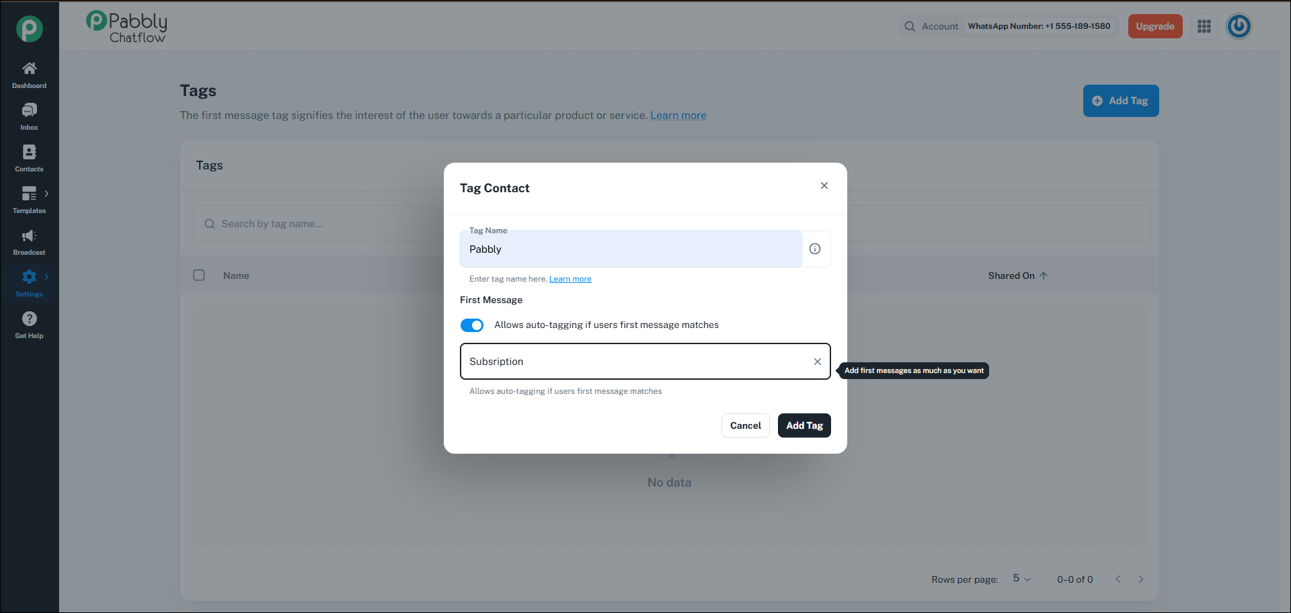The height and width of the screenshot is (613, 1291).
Task: Clear the Subsription first message text
Action: point(818,362)
